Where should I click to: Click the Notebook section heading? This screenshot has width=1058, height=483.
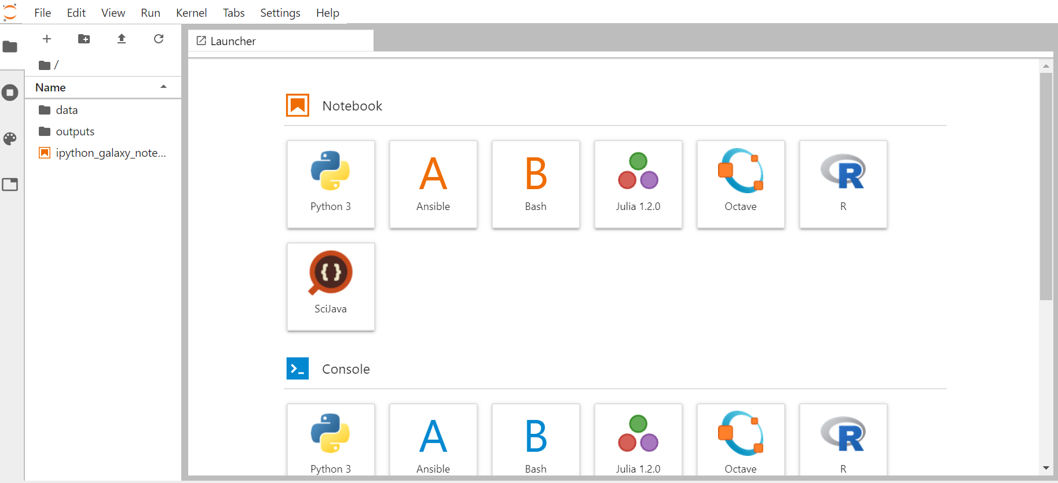[352, 106]
